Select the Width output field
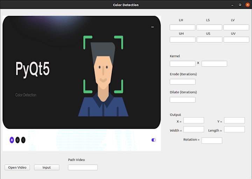This screenshot has height=179, width=252. pyautogui.click(x=194, y=129)
